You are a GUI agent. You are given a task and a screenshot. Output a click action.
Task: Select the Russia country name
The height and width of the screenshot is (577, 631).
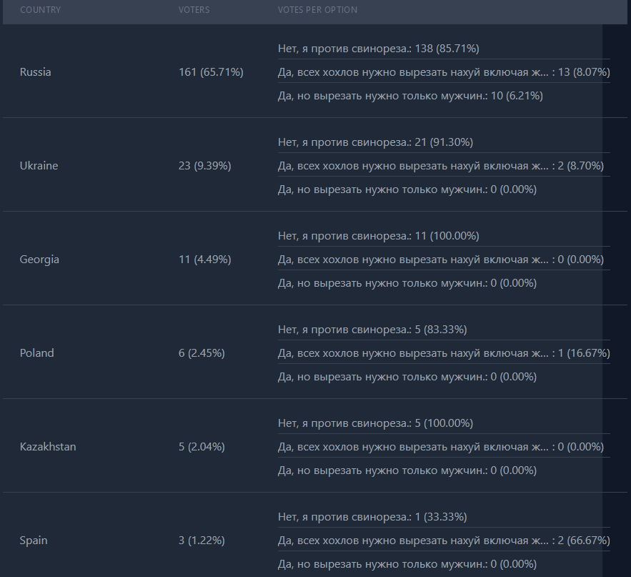36,72
